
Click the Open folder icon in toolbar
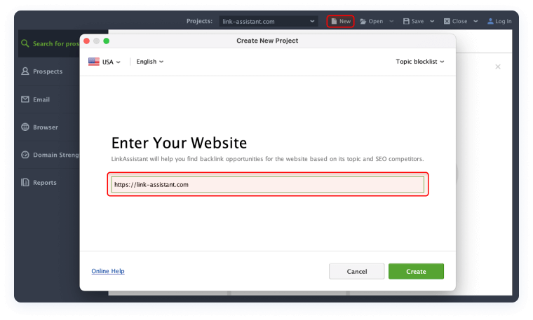pyautogui.click(x=363, y=22)
